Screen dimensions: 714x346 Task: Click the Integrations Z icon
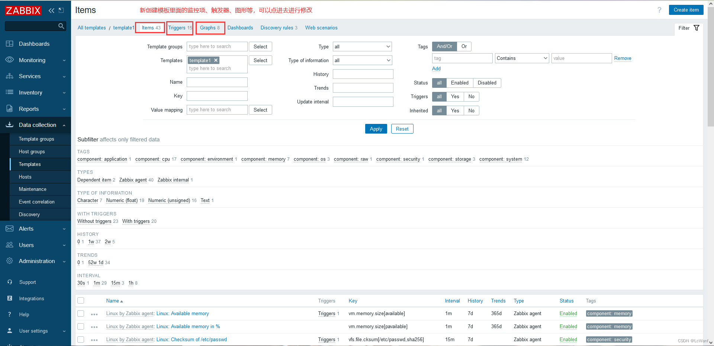[x=10, y=298]
